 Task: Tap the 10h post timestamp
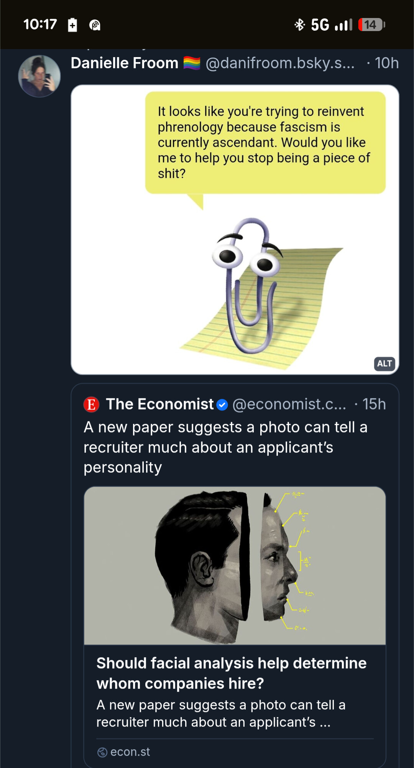click(386, 63)
